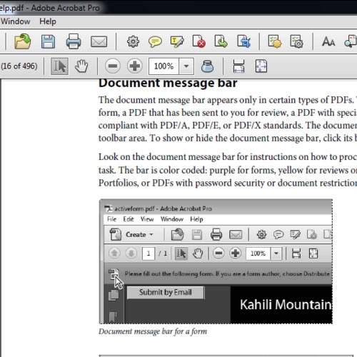Click the 100% zoom value field
The image size is (357, 357).
click(164, 66)
